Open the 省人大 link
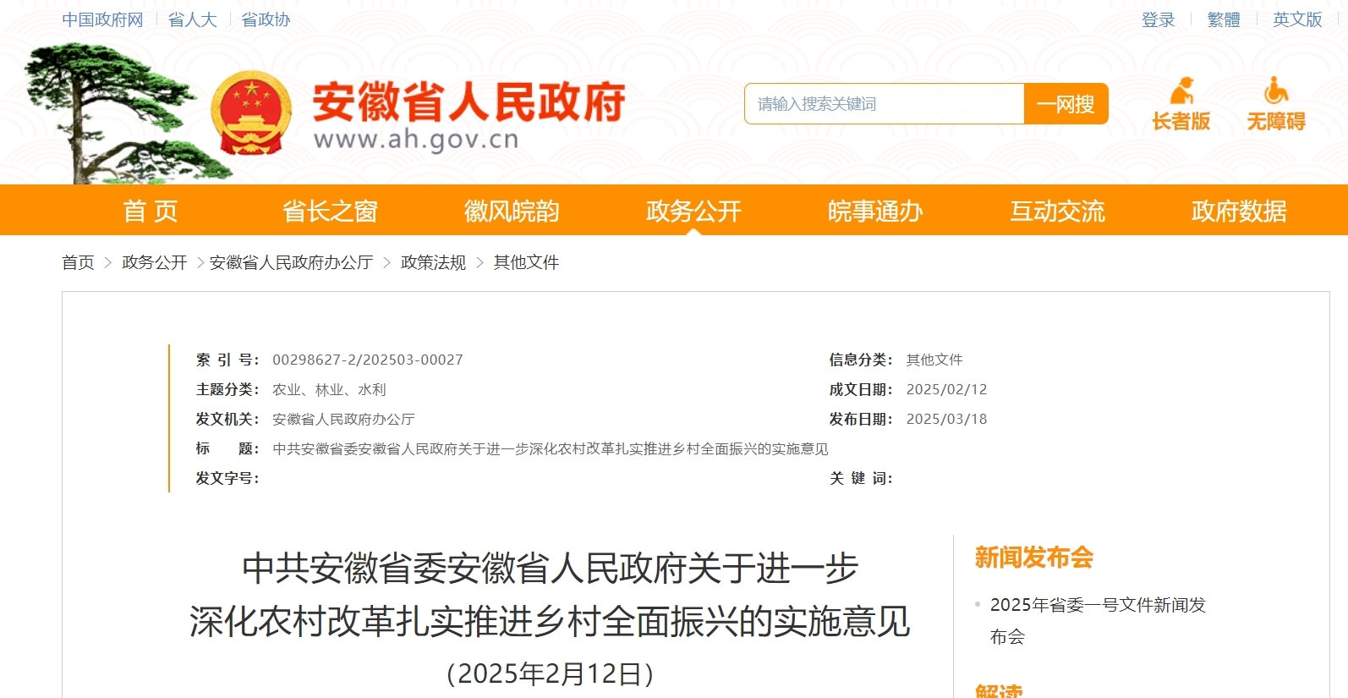Screen dimensions: 1348x698 [193, 19]
